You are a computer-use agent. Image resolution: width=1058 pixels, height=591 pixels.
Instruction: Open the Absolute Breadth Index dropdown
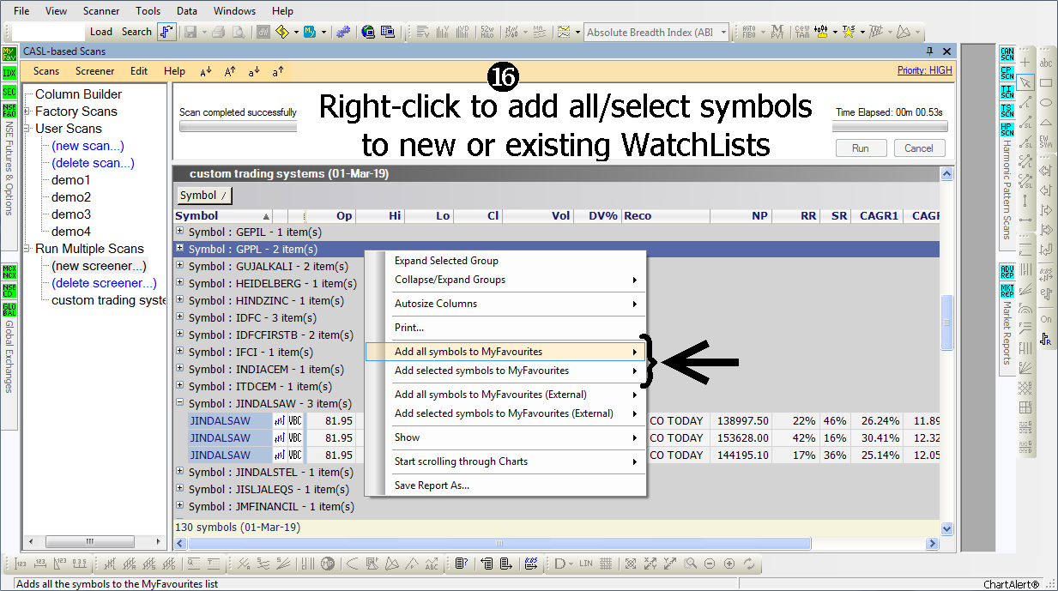pyautogui.click(x=723, y=33)
